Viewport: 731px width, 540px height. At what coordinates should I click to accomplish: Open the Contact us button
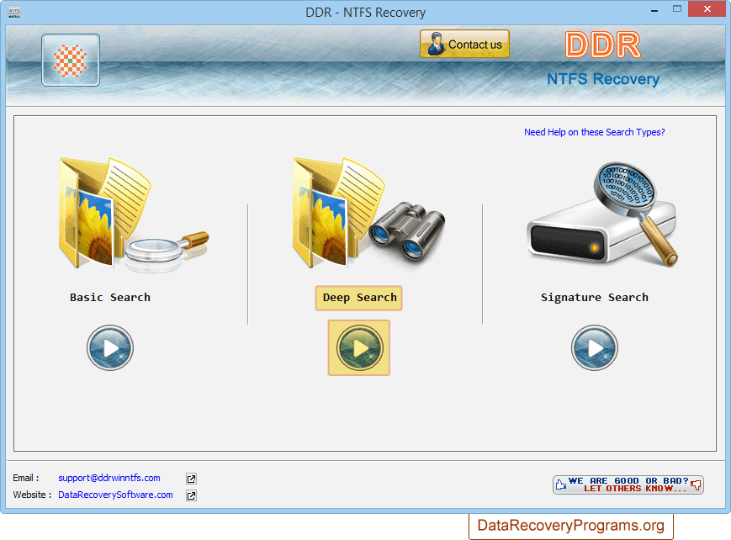(x=464, y=44)
